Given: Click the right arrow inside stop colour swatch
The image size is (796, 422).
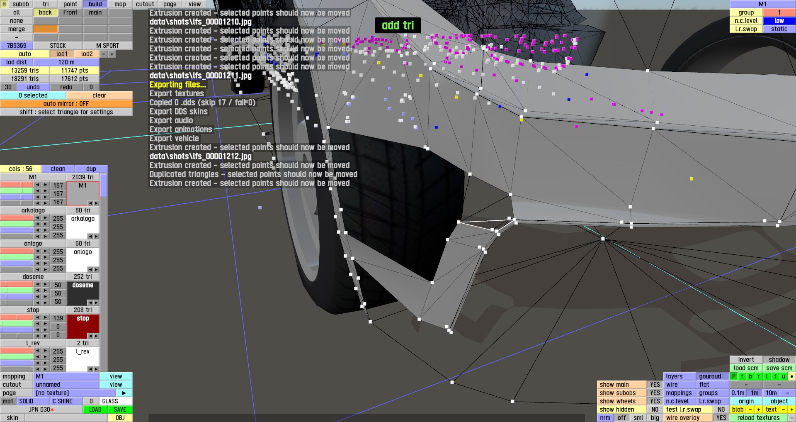Looking at the screenshot, I should coord(96,336).
